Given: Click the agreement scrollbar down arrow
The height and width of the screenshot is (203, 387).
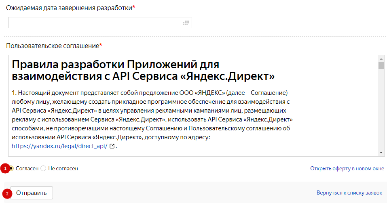Looking at the screenshot, I should click(x=381, y=153).
